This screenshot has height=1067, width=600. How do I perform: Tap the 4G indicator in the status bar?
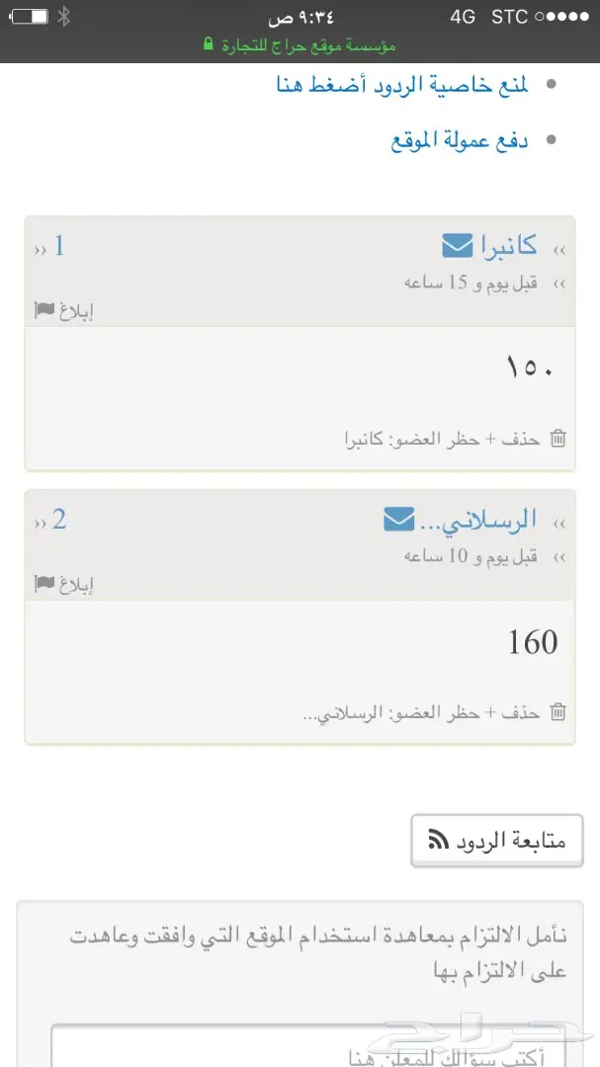click(464, 16)
